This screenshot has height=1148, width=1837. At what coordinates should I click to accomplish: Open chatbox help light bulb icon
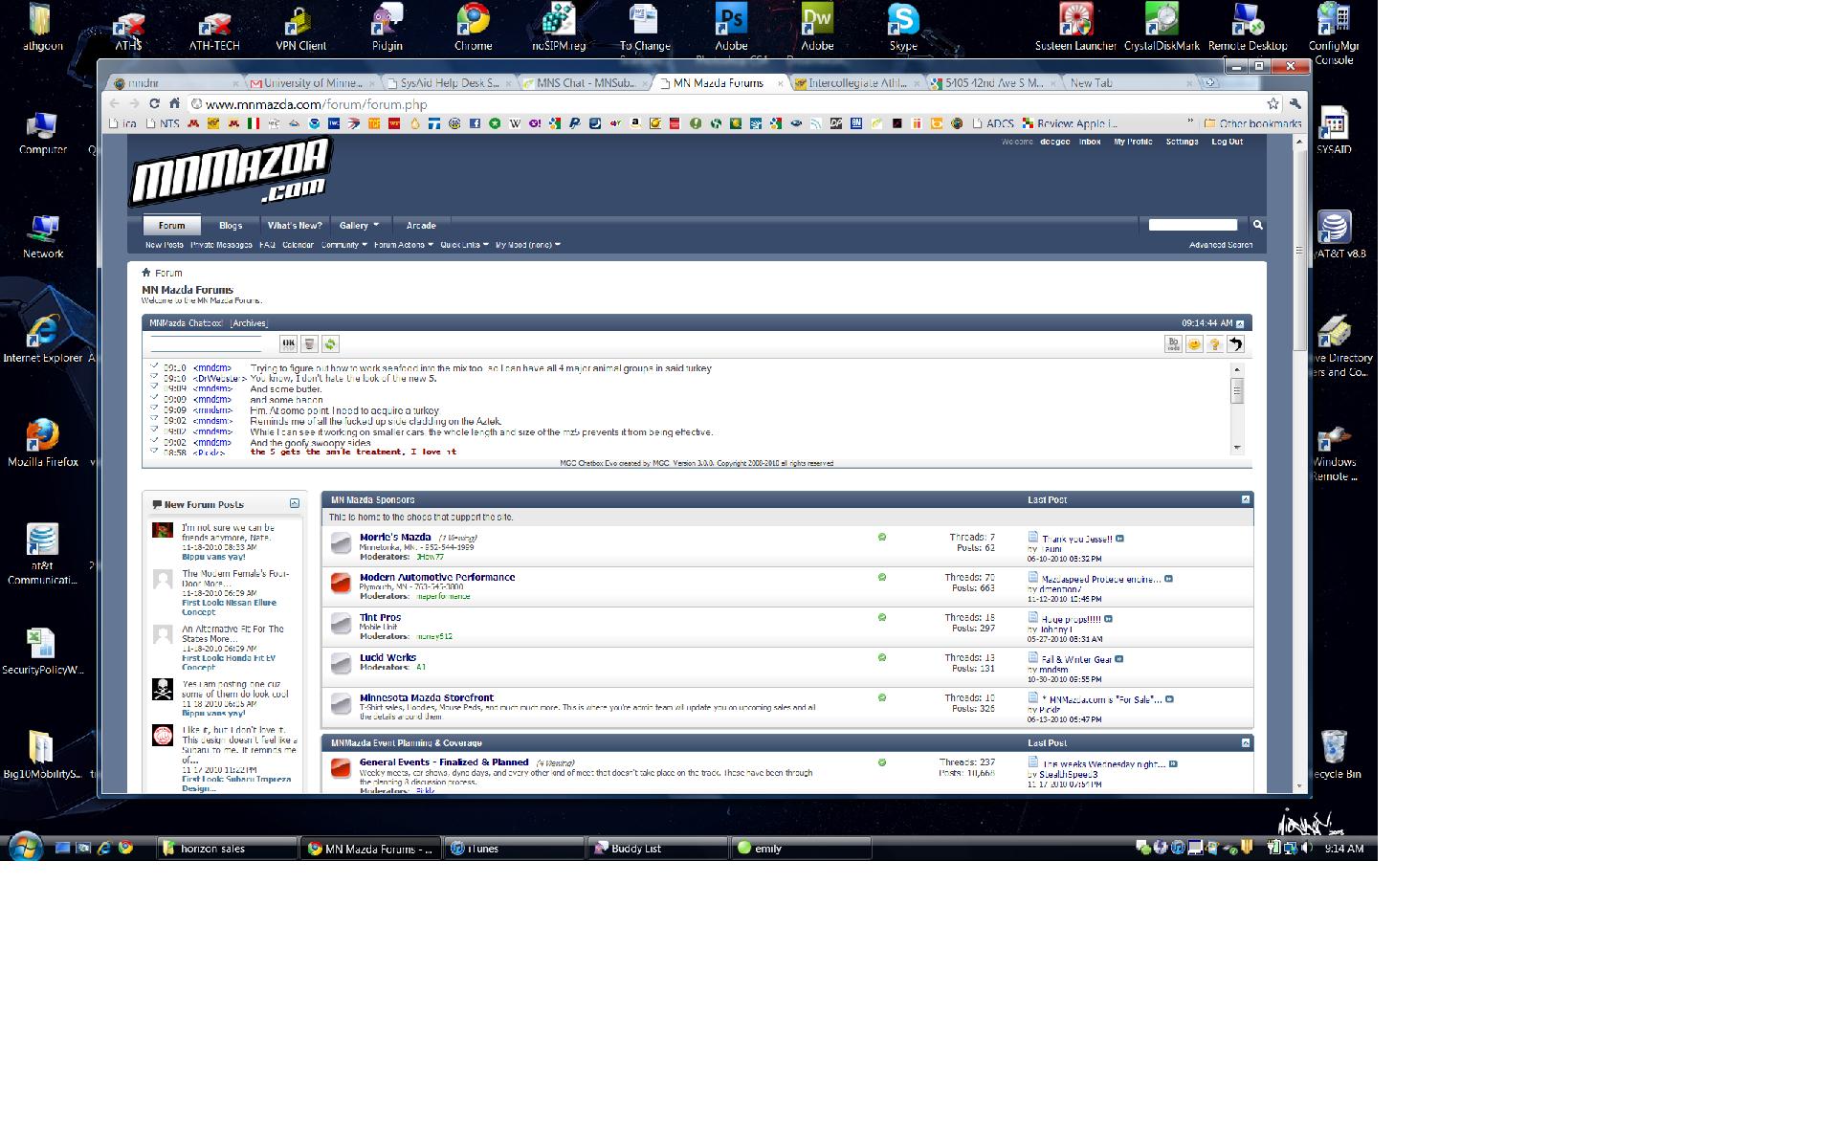(x=1215, y=343)
